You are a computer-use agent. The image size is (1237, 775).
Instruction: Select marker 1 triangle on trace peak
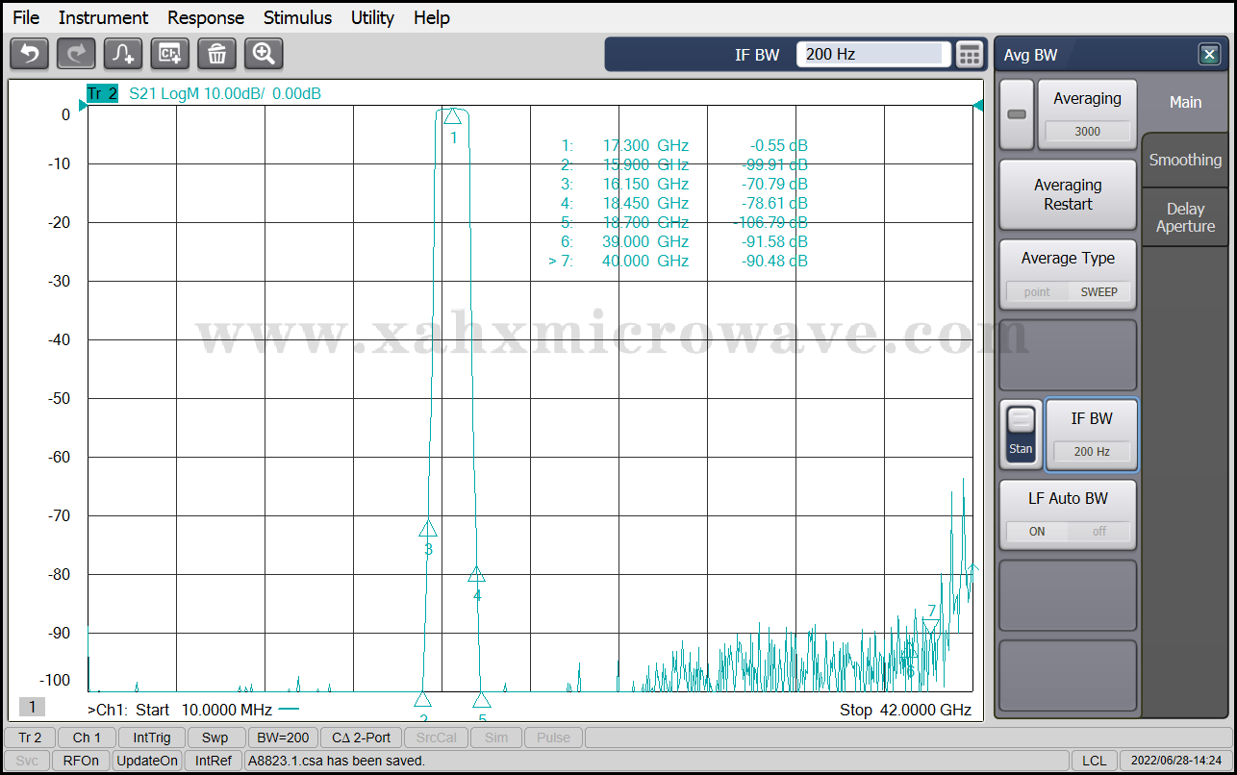[452, 116]
